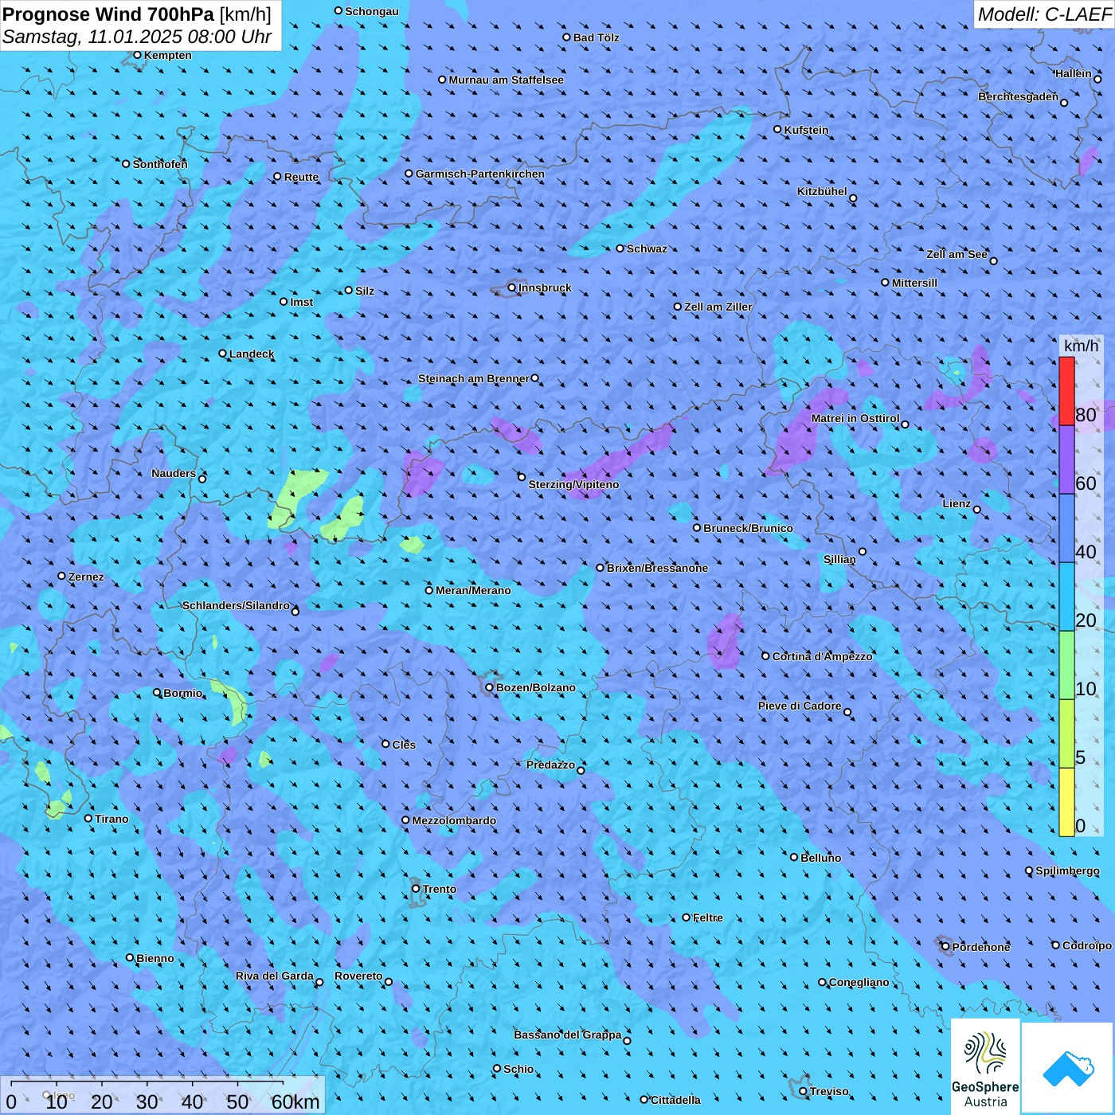The height and width of the screenshot is (1115, 1115).
Task: Click the Brixen/Bressanone label
Action: tap(657, 568)
